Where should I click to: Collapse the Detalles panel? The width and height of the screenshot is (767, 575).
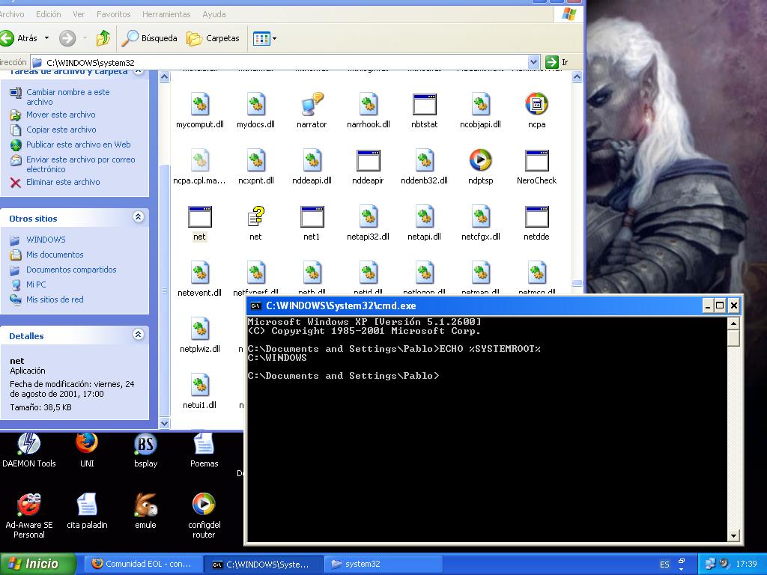[139, 335]
